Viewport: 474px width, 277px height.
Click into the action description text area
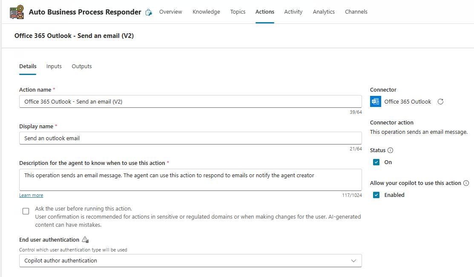(x=190, y=180)
